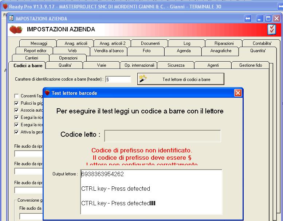
Task: Click the second 'File audio da ripr' input field
Action: [28, 171]
